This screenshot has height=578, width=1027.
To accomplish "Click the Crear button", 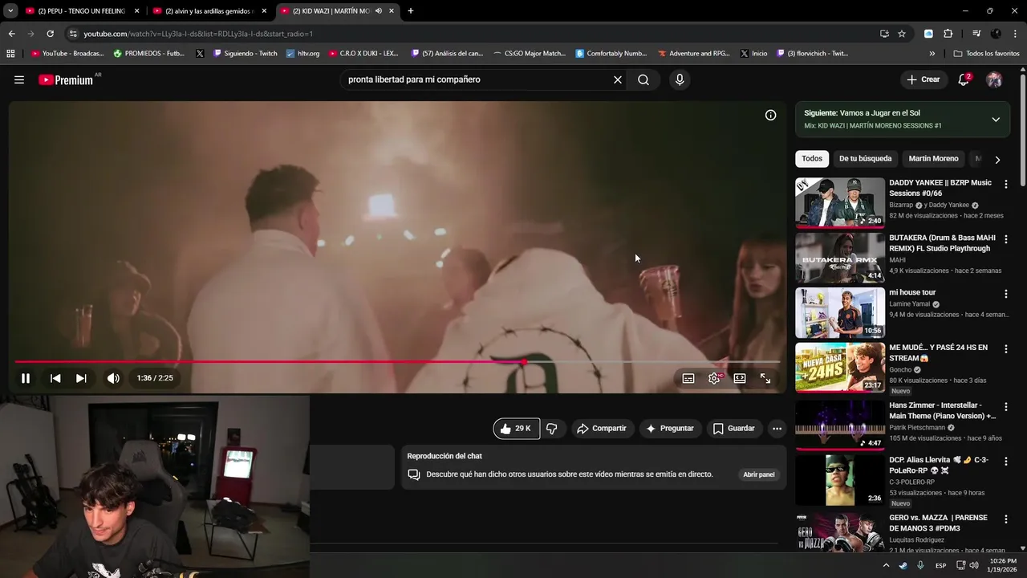I will pyautogui.click(x=923, y=79).
